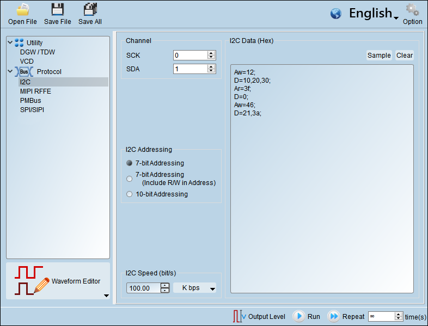
Task: Click the Sample button
Action: point(379,56)
